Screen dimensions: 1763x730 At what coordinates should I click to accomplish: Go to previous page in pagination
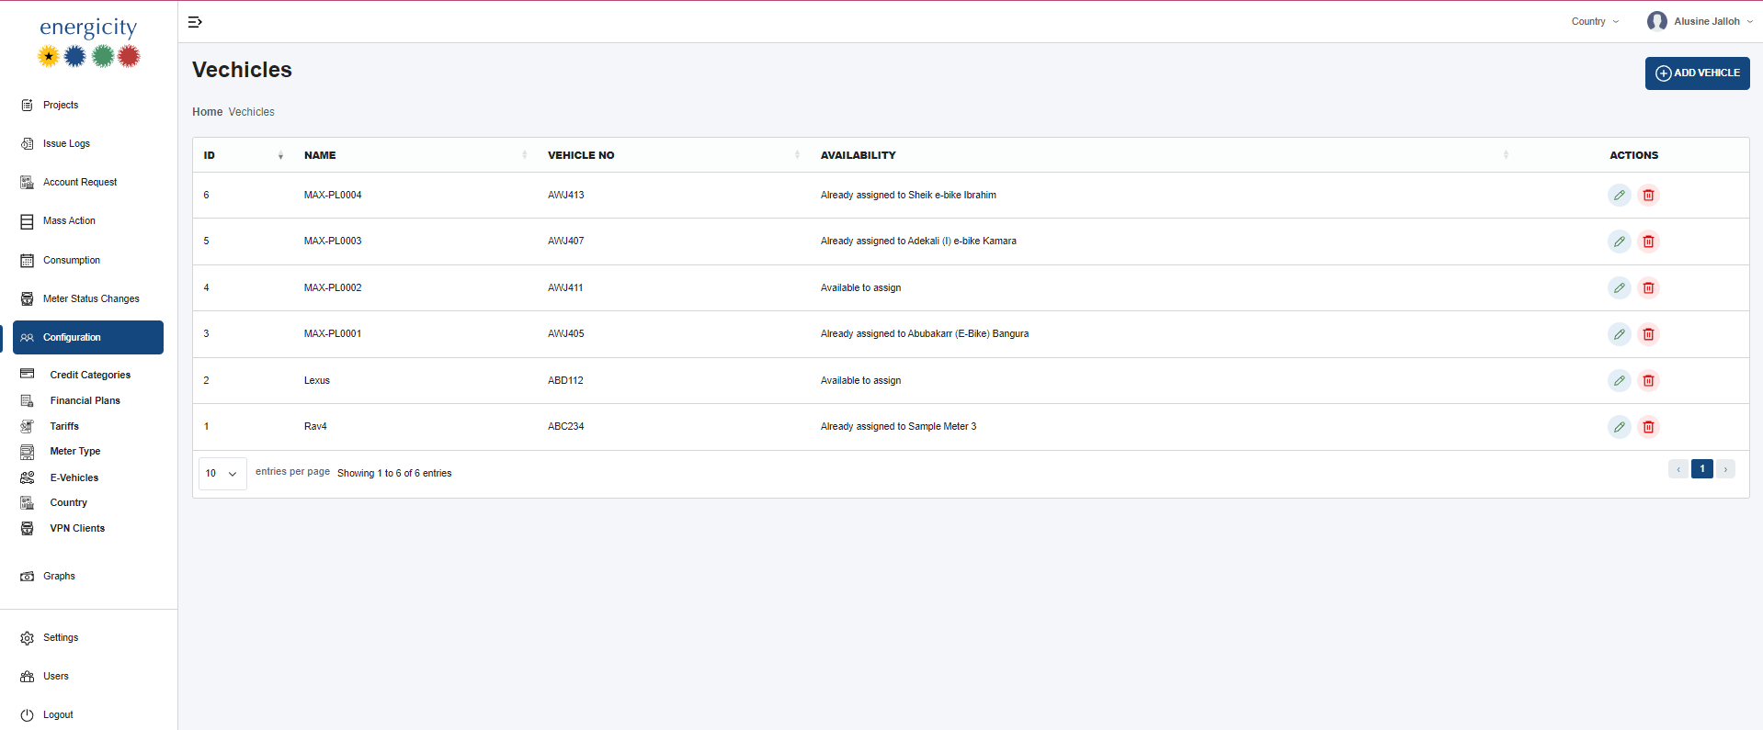coord(1678,469)
